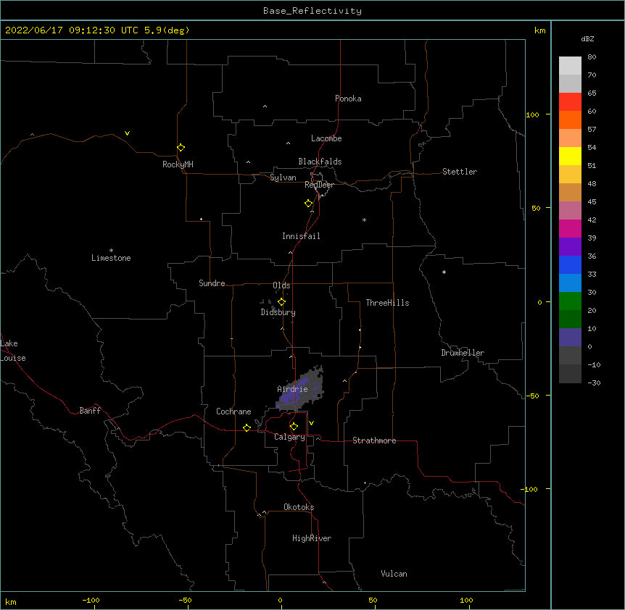Click the green 30 dBZ color swatch

(x=570, y=301)
